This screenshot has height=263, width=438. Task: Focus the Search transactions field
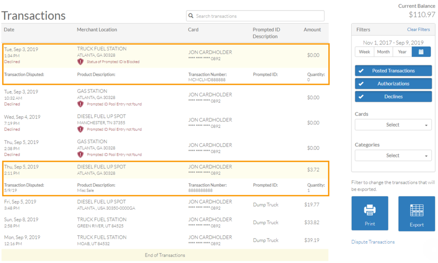(x=255, y=16)
